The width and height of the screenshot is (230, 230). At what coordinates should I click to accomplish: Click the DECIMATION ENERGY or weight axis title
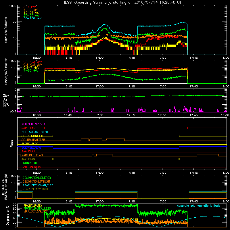pos(4,187)
